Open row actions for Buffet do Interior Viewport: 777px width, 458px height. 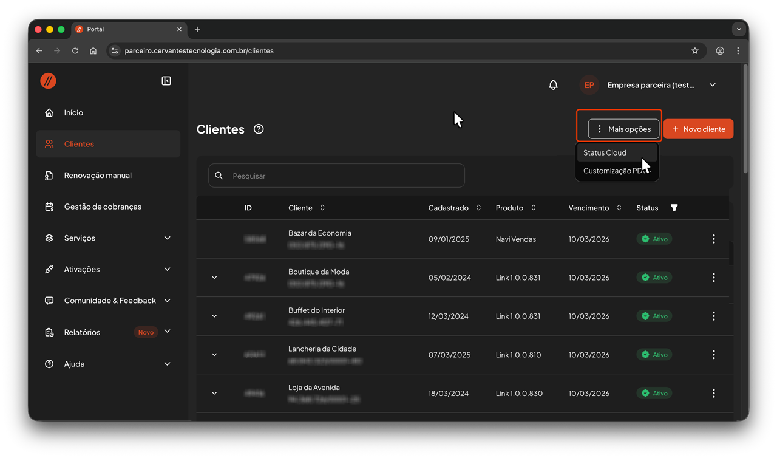(x=713, y=316)
